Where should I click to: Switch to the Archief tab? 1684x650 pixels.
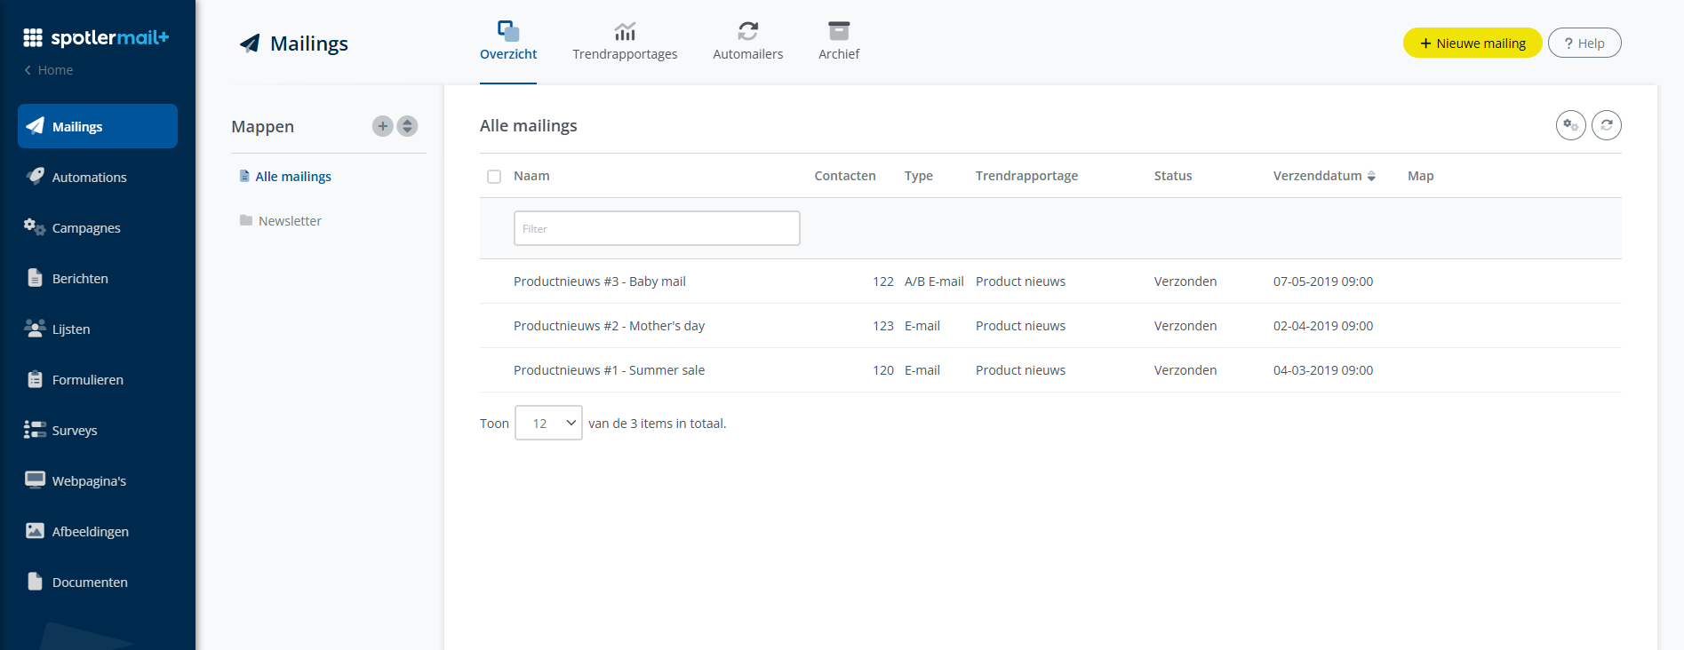click(838, 42)
